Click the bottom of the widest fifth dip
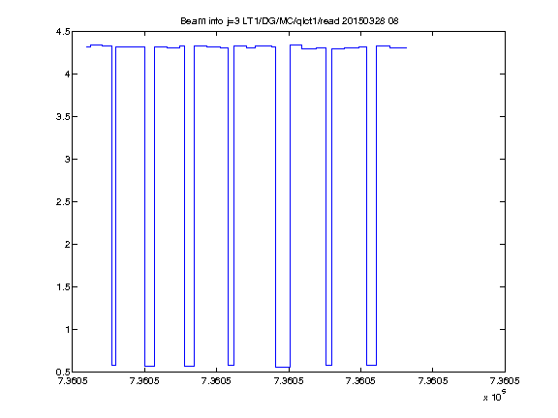Image resolution: width=558 pixels, height=418 pixels. 283,367
